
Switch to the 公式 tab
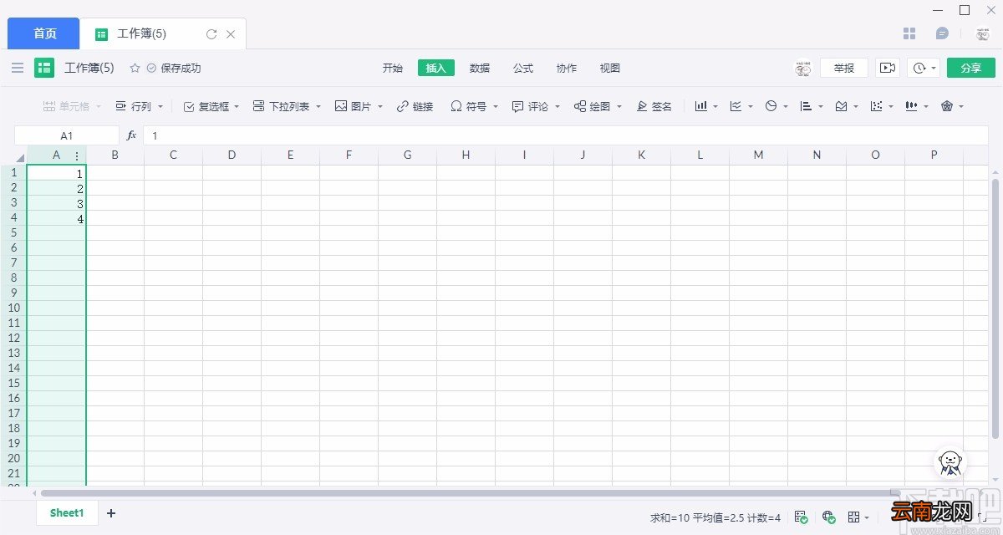point(523,68)
